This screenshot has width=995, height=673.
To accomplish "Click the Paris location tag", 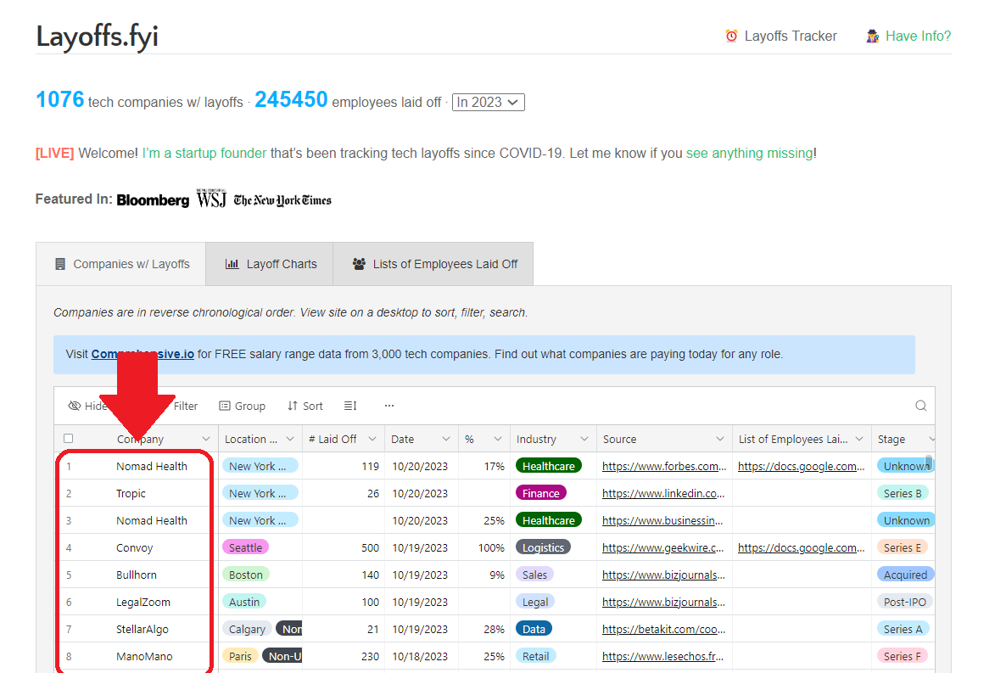I will [x=240, y=656].
